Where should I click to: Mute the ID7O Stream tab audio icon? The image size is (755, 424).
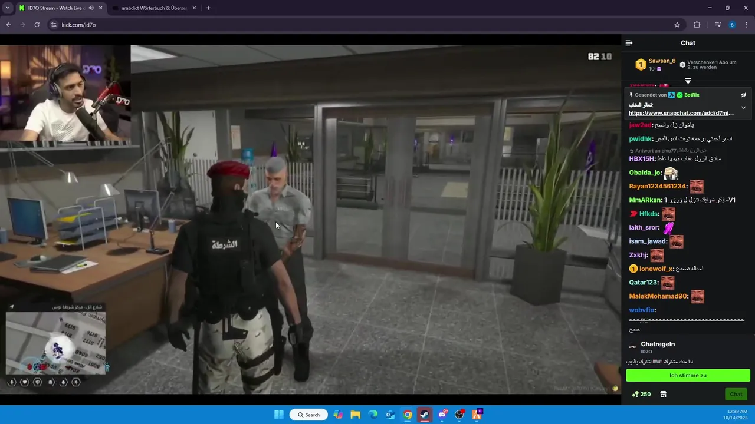tap(91, 8)
